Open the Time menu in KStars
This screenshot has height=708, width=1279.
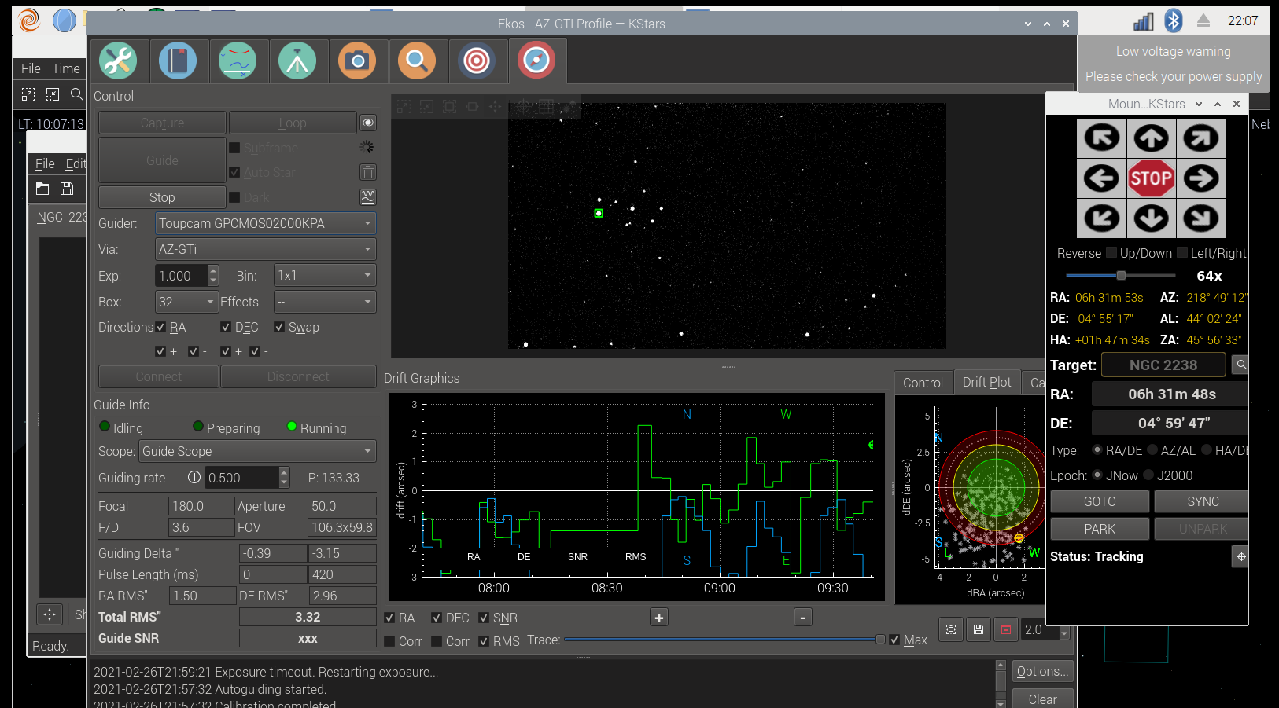[66, 68]
